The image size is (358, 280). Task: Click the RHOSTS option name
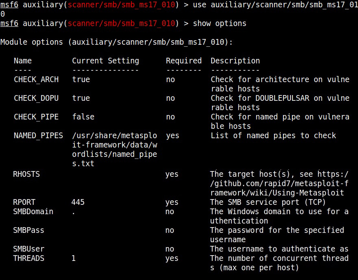(26, 174)
